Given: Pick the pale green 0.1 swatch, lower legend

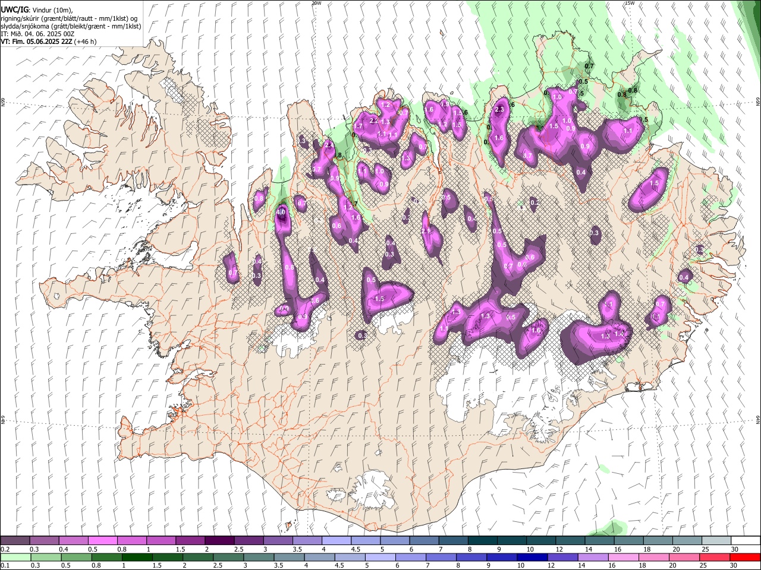Looking at the screenshot, I should point(15,557).
